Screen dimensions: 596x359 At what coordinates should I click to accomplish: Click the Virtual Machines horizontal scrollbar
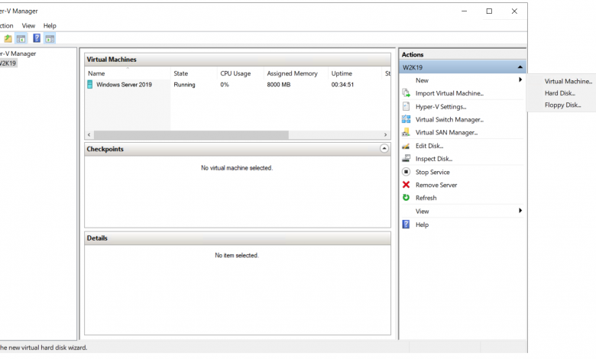tap(191, 135)
